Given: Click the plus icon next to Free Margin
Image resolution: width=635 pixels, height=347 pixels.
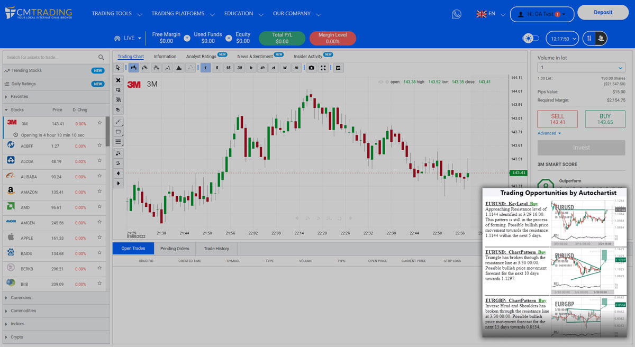Looking at the screenshot, I should (x=187, y=38).
